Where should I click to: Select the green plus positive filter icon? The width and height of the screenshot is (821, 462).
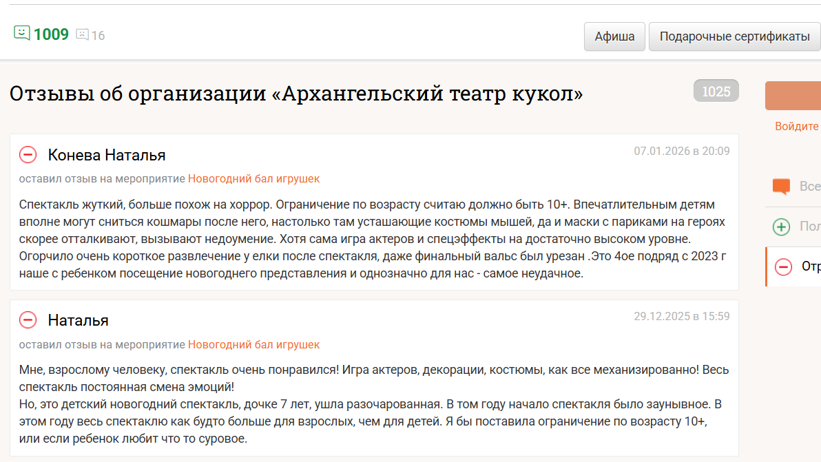click(781, 227)
